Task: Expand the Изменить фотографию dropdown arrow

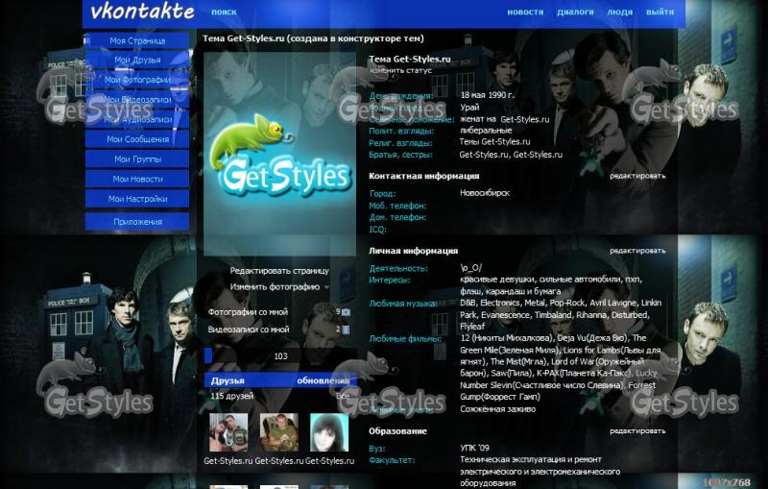Action: coord(327,287)
